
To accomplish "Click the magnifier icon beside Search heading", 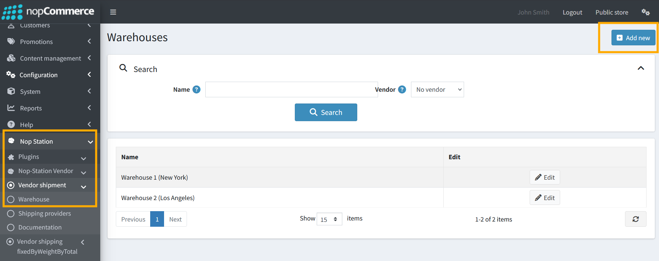I will [x=123, y=68].
